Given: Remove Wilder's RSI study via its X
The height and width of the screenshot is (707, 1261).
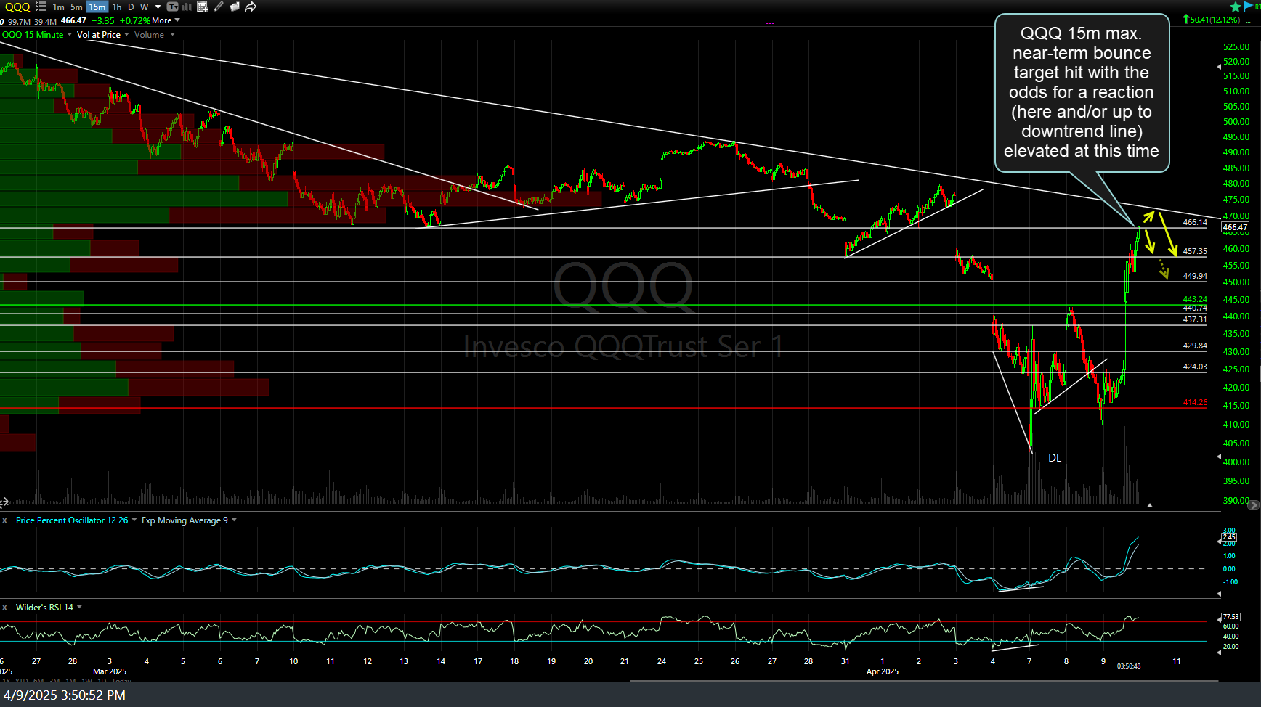Looking at the screenshot, I should pyautogui.click(x=4, y=608).
